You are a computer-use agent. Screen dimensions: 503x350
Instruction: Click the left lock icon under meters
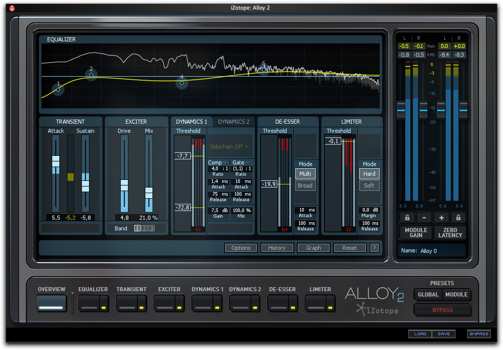pyautogui.click(x=407, y=218)
